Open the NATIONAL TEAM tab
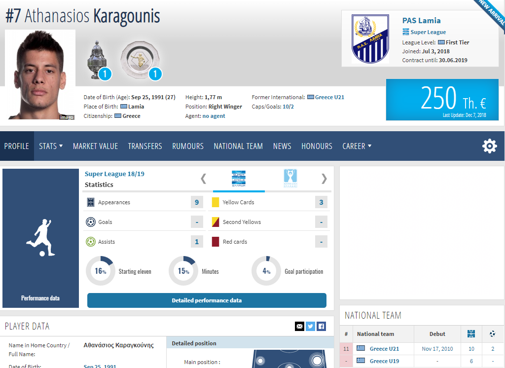This screenshot has width=505, height=368. click(x=238, y=146)
